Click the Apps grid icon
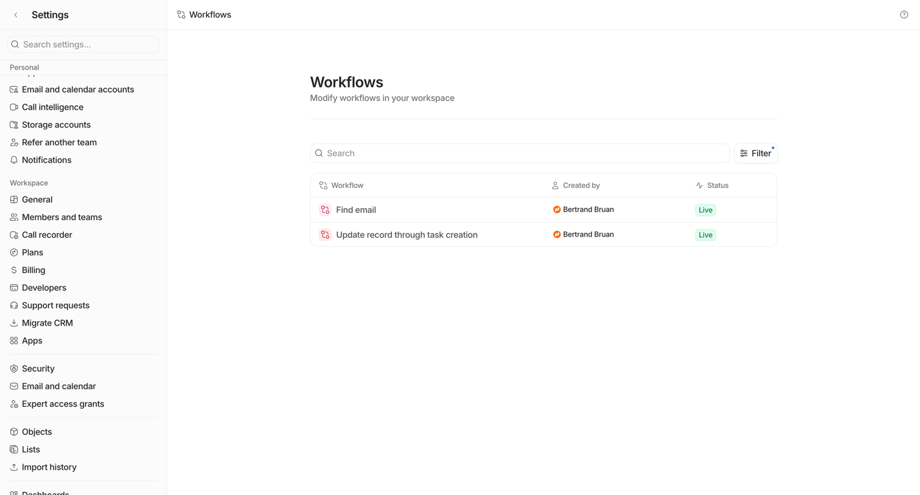 [14, 341]
